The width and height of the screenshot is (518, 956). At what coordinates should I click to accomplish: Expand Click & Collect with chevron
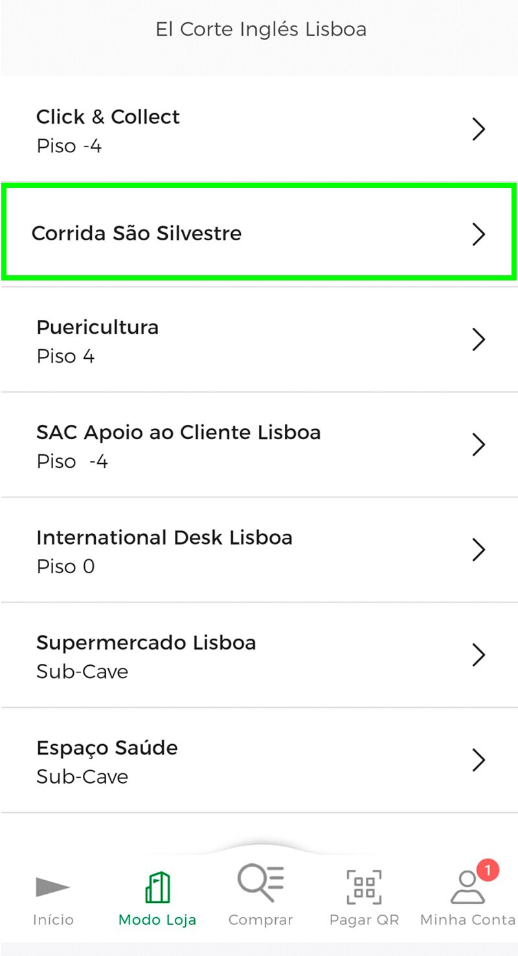479,130
